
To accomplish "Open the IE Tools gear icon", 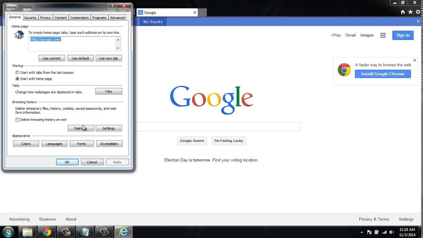I will pos(418,12).
